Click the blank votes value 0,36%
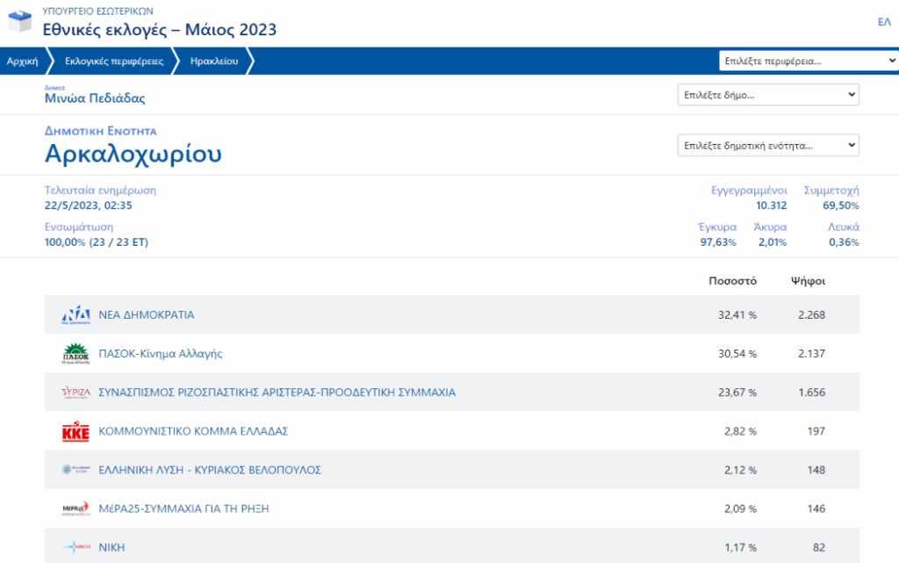899x563 pixels. point(844,242)
